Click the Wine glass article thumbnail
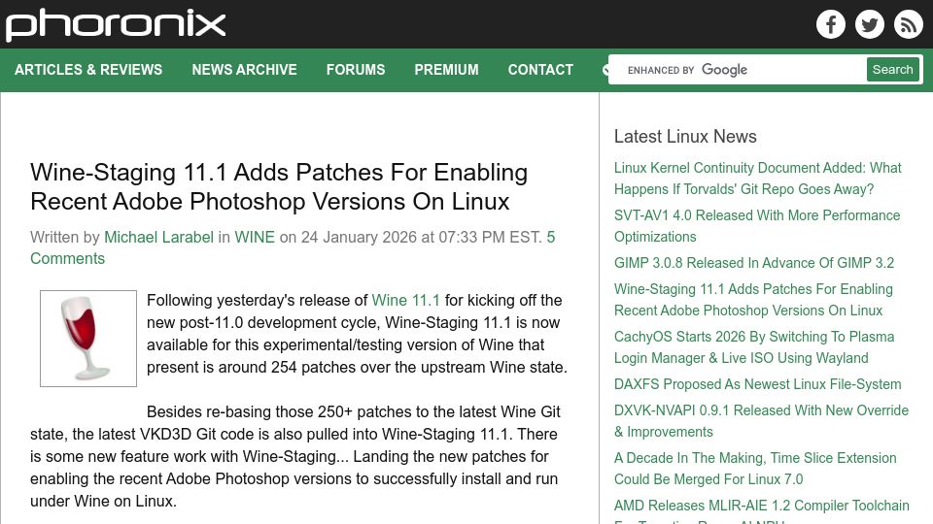 [x=88, y=339]
